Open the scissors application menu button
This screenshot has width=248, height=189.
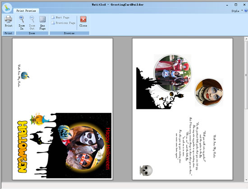(7, 8)
